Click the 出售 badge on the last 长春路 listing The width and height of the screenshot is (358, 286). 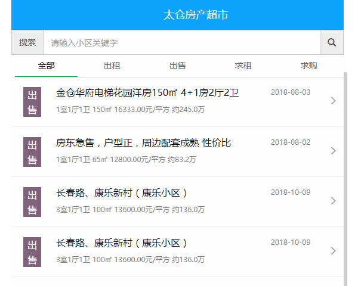32,252
